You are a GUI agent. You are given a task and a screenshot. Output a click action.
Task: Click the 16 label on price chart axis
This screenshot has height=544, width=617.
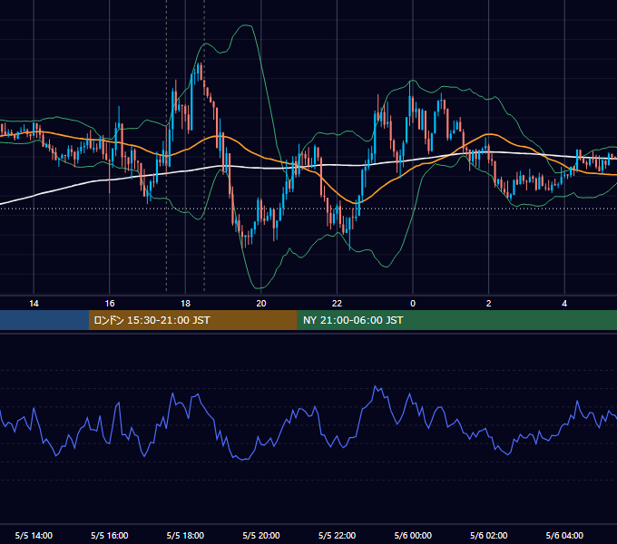pos(110,304)
